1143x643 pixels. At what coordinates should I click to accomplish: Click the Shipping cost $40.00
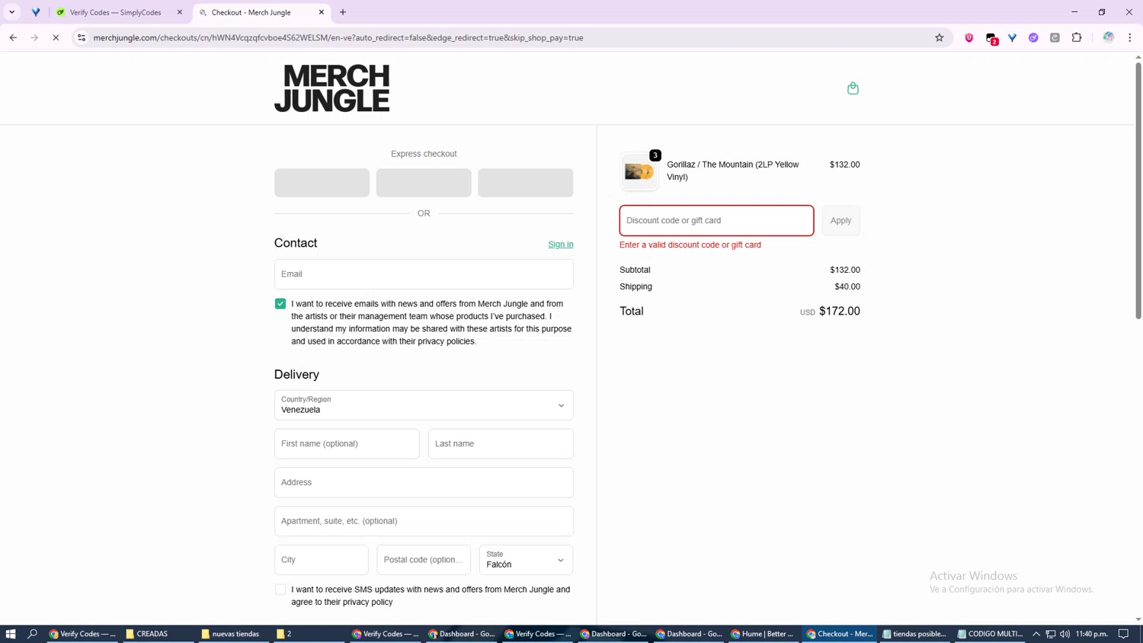847,286
